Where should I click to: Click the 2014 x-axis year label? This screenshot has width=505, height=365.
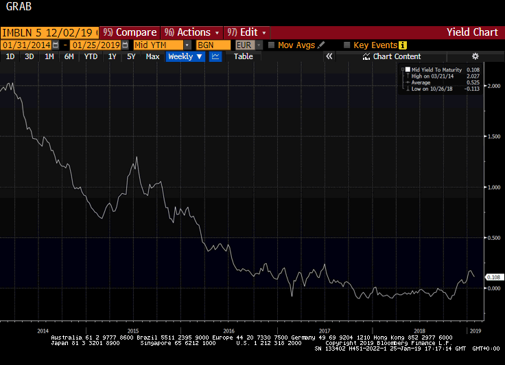click(43, 331)
